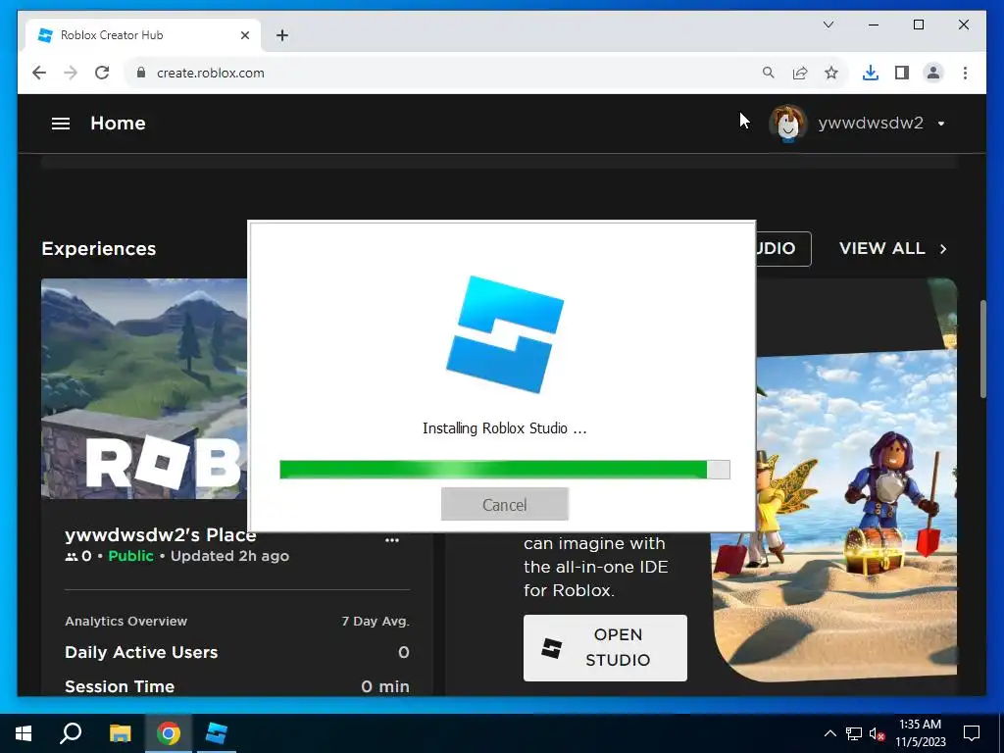1004x753 pixels.
Task: Open the ywwdwsdw2's Place thumbnail
Action: pos(144,388)
